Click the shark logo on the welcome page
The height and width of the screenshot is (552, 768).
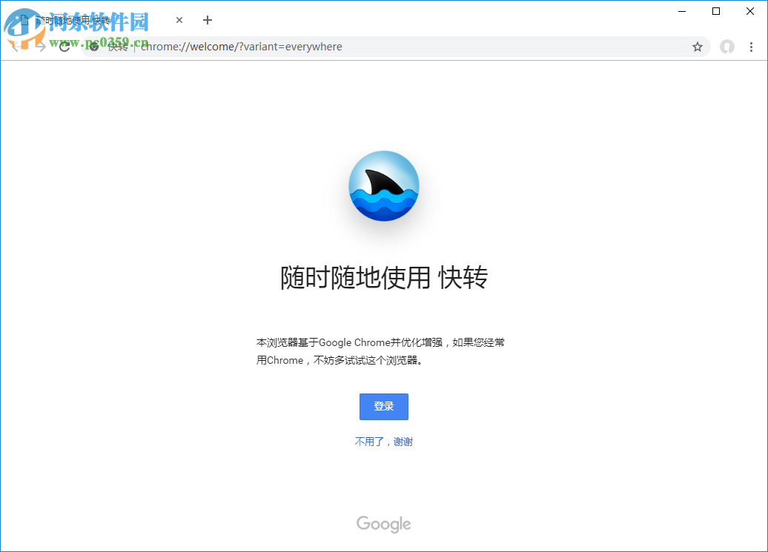point(383,186)
